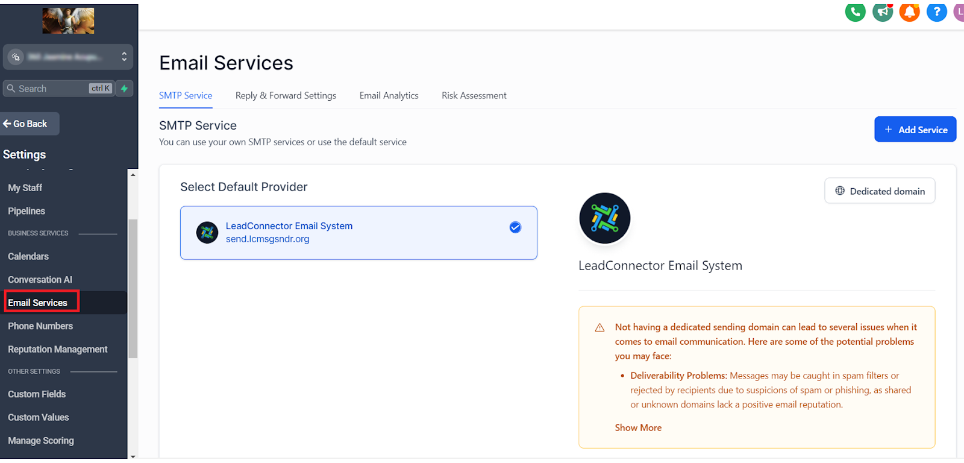Viewport: 964px width, 463px height.
Task: Click the warning triangle icon in alert
Action: [599, 328]
